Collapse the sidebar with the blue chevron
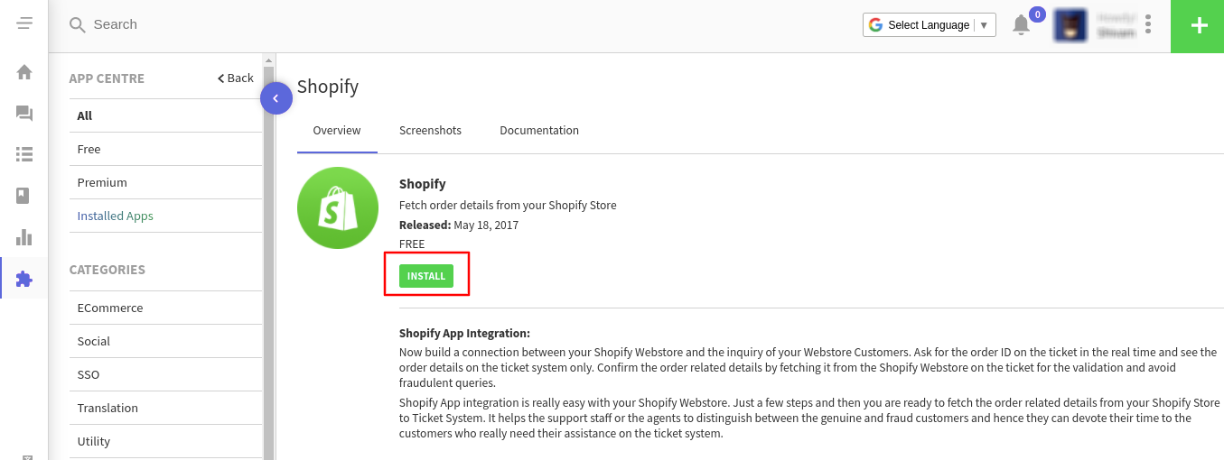This screenshot has height=460, width=1224. pos(276,98)
